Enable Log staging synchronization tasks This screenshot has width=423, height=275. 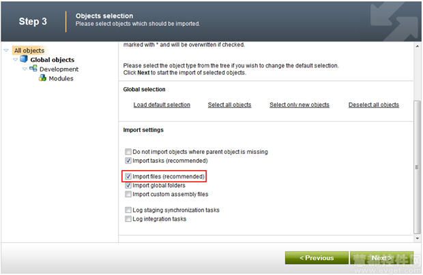128,210
